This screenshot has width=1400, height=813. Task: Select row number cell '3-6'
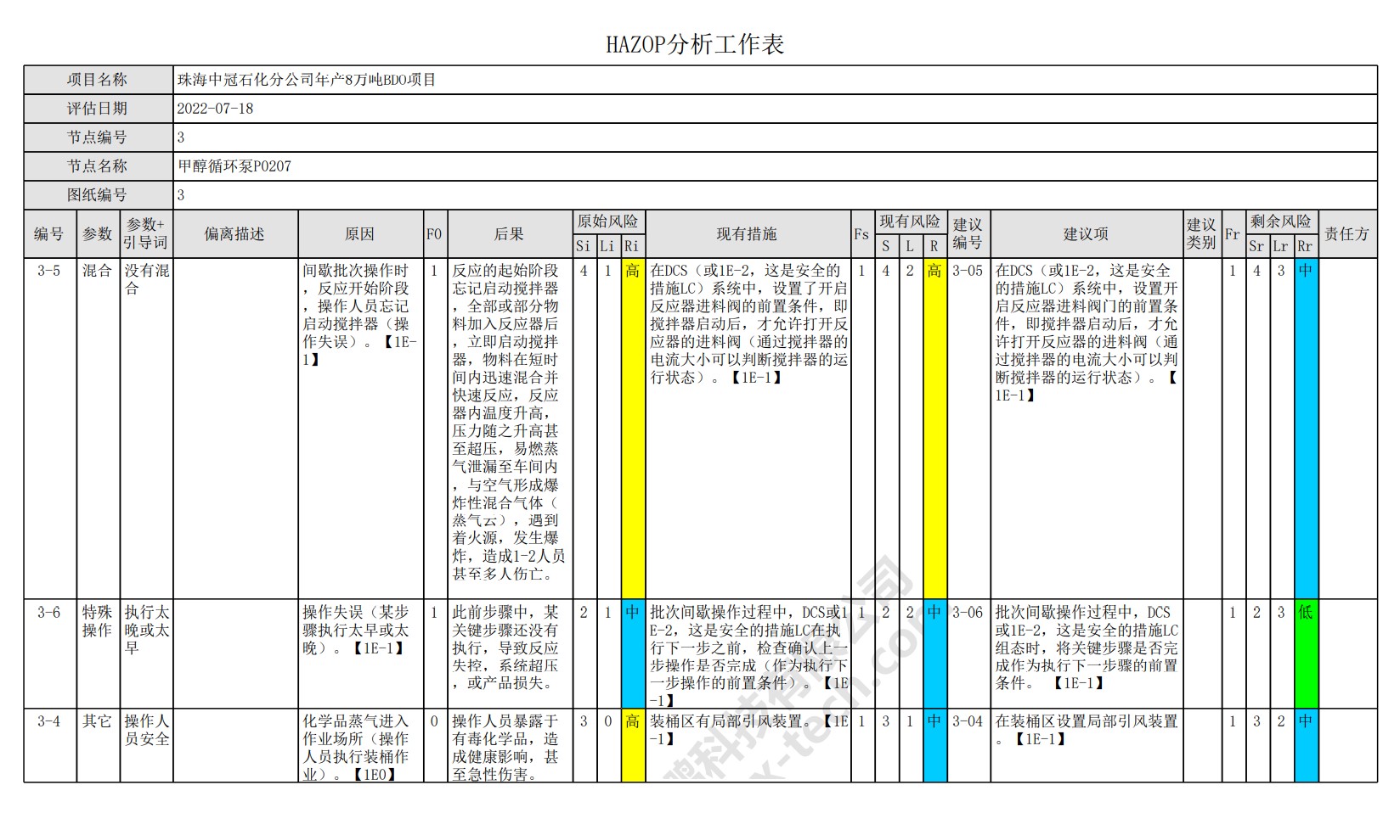pyautogui.click(x=50, y=653)
